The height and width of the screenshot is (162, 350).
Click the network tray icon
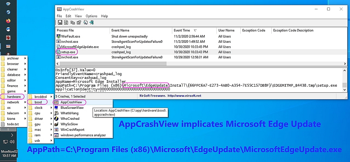coord(6,142)
